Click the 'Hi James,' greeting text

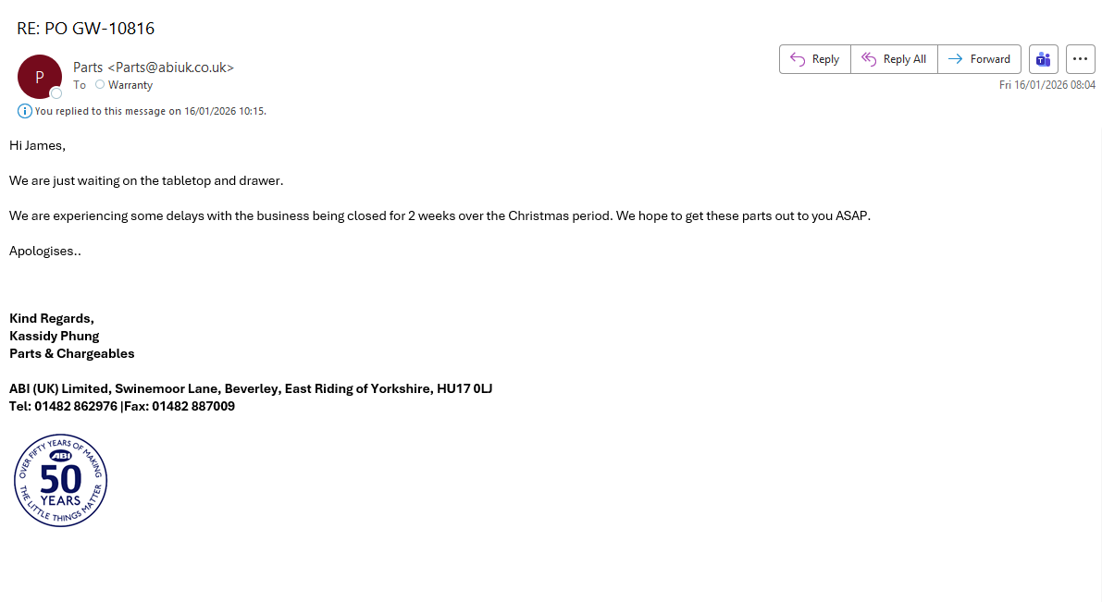(37, 145)
